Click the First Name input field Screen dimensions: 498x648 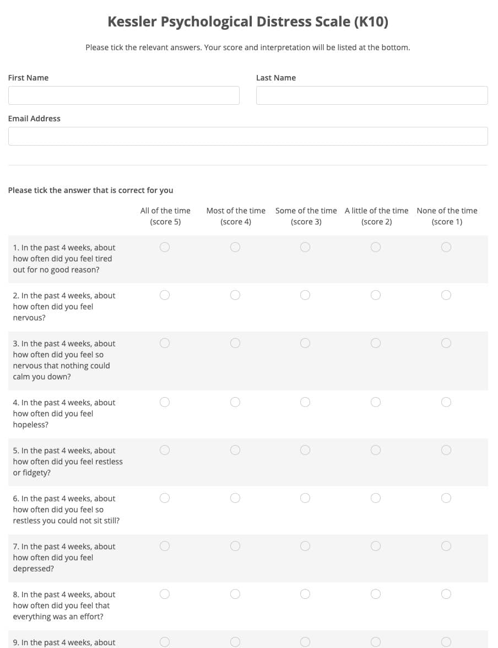pos(124,95)
